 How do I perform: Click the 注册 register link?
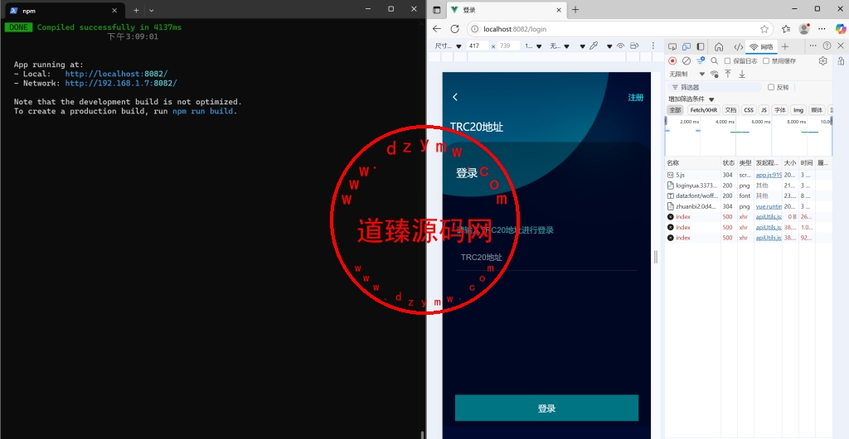pos(636,97)
